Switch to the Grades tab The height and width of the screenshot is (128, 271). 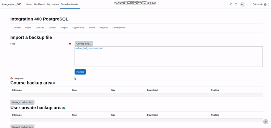[52, 28]
